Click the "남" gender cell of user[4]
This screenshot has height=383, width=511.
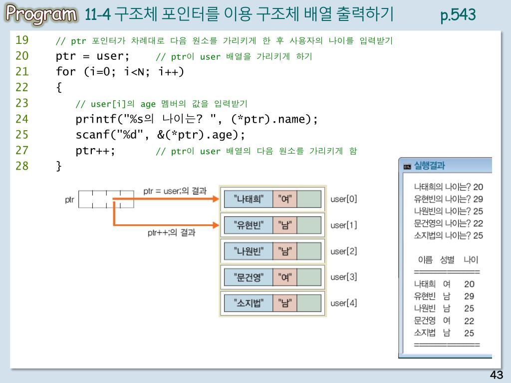click(285, 303)
